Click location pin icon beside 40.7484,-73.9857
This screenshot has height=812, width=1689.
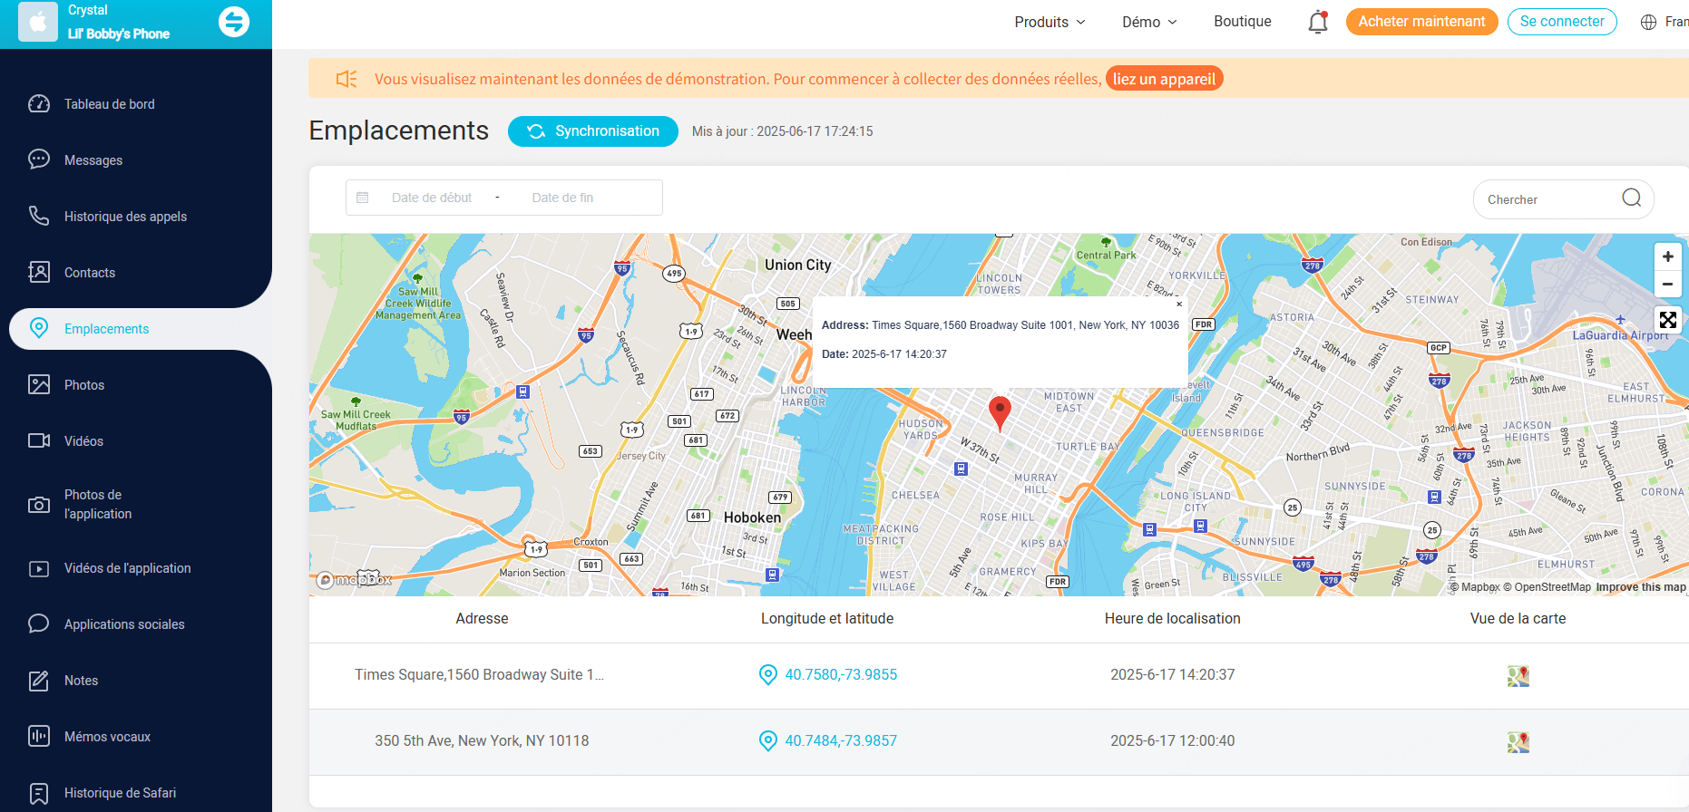pos(768,740)
